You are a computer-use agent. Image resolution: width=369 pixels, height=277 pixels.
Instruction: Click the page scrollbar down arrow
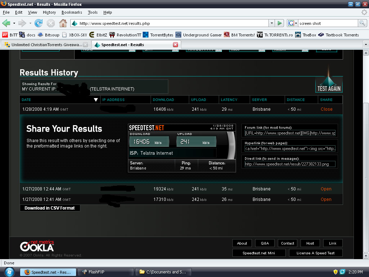tap(366, 255)
